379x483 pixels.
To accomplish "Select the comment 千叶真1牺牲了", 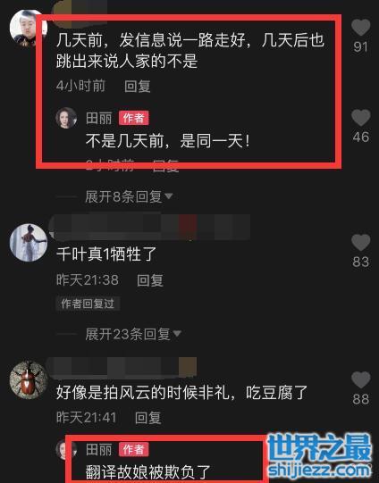I will click(x=106, y=254).
